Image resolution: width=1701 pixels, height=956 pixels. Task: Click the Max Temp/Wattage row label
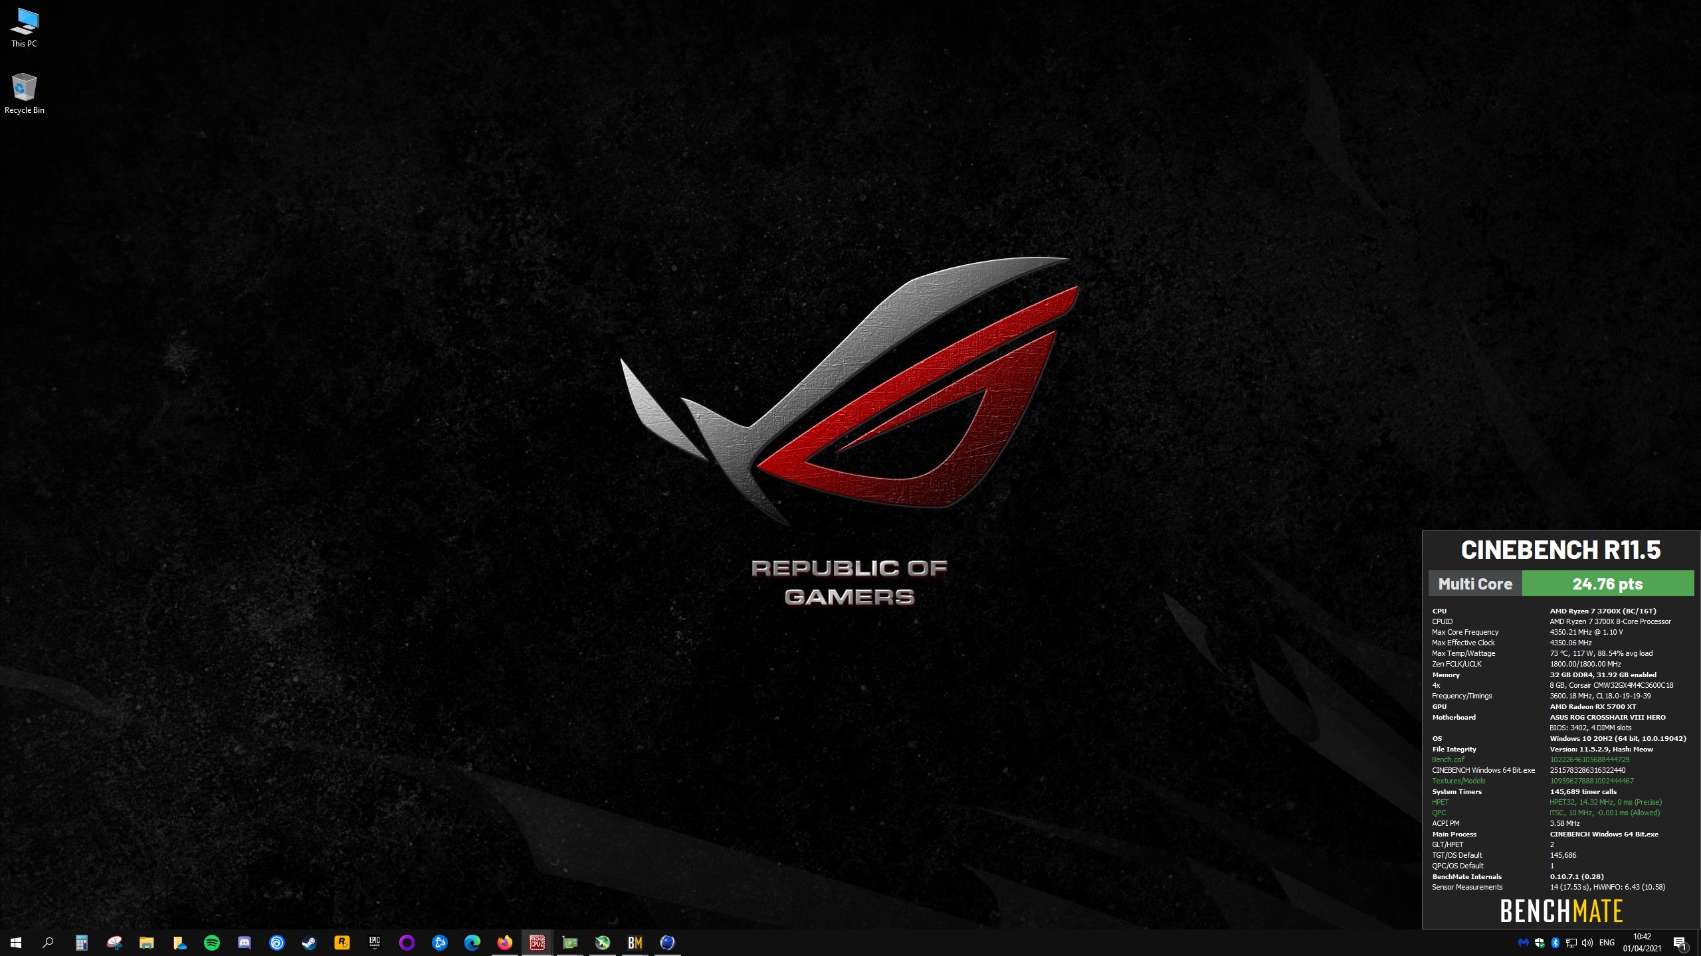click(1464, 653)
